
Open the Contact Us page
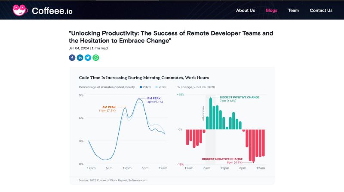click(x=321, y=10)
